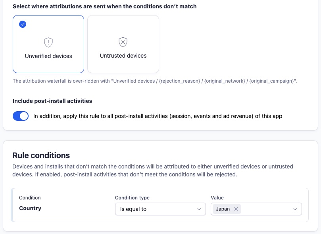The width and height of the screenshot is (321, 234).
Task: Click the blue checkmark on Unverified devices card
Action: pos(23,24)
